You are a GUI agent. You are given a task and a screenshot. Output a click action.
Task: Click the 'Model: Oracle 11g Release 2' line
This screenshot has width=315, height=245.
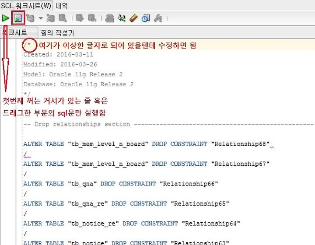(73, 74)
